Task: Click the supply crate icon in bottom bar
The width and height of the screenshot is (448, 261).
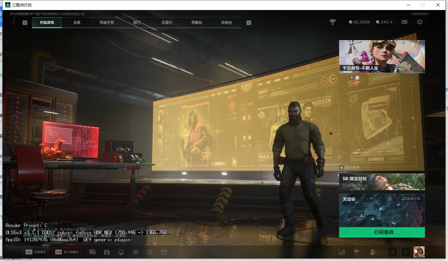Action: [107, 252]
